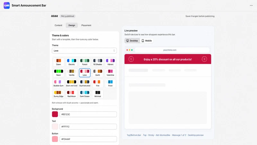Pick the Sophisticated theme

85,83
